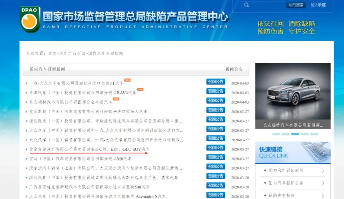Image resolution: width=344 pixels, height=199 pixels.
Task: Click the site title 国家市场监督管理总局缺陷产品管理中心
Action: coord(136,17)
